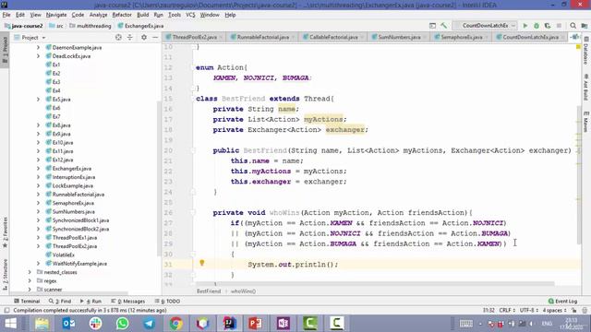Open Favorites side tool window
The height and width of the screenshot is (332, 591).
(5, 231)
